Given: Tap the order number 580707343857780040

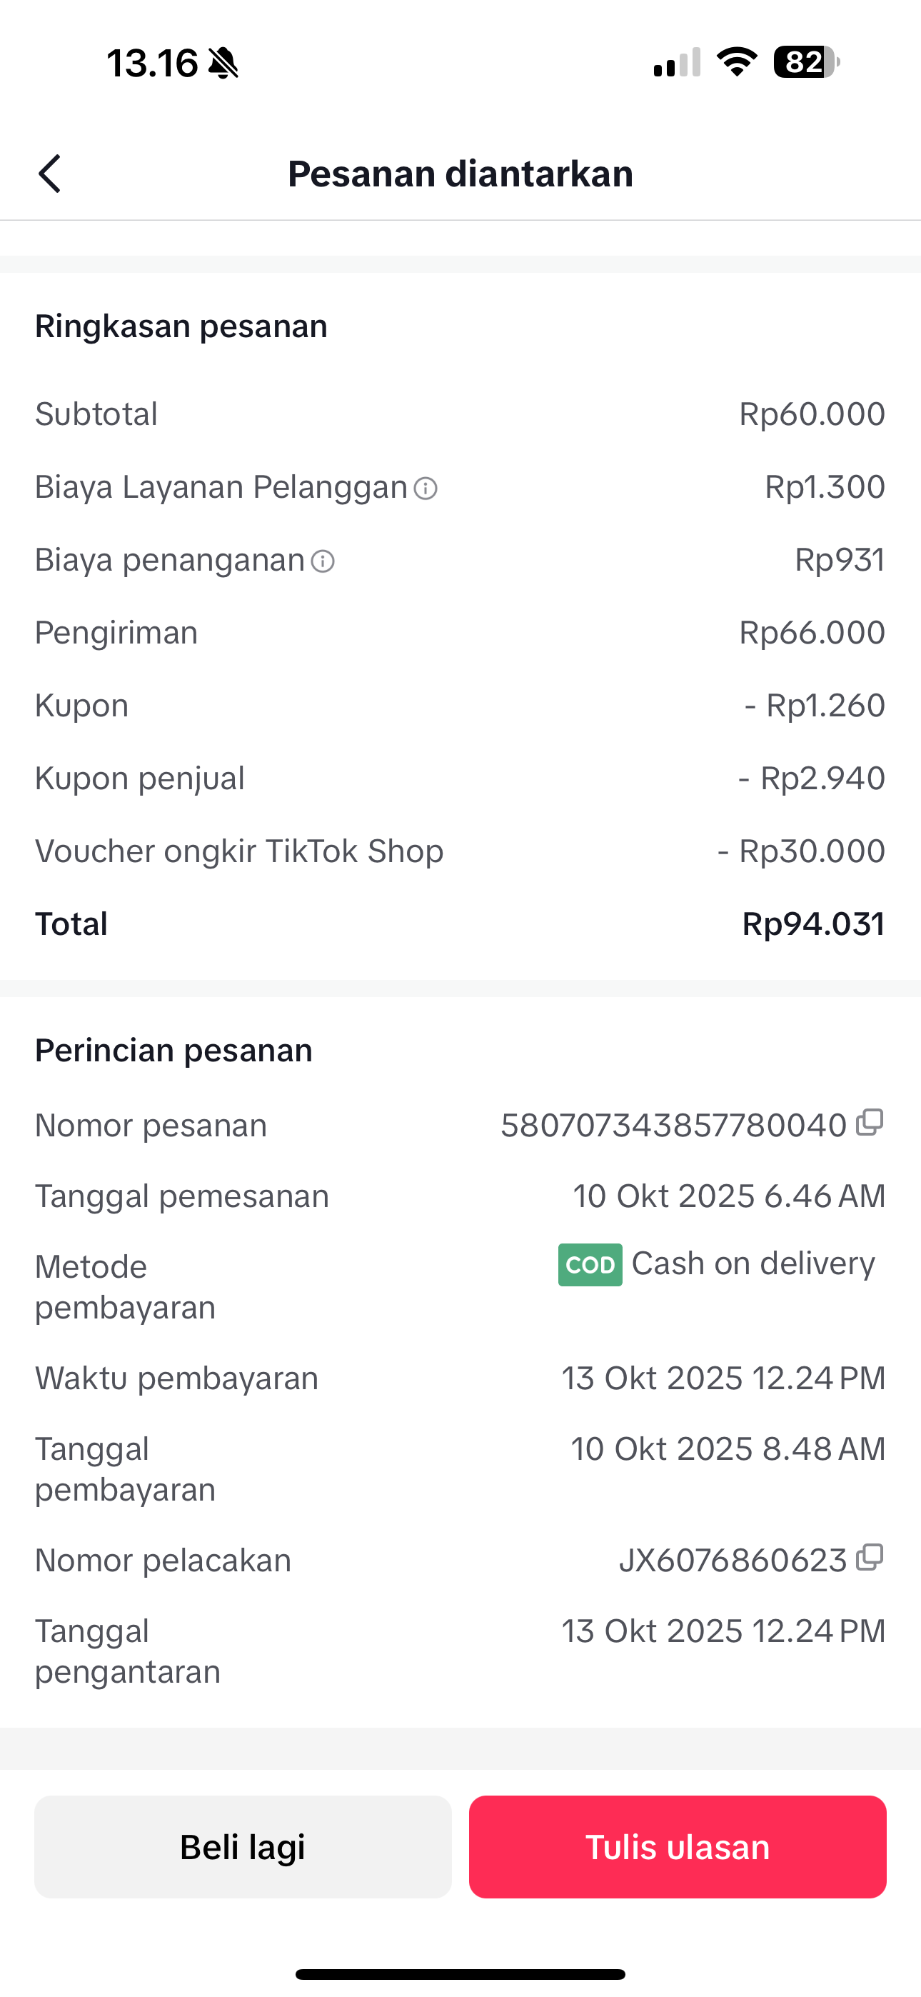Looking at the screenshot, I should [x=673, y=1125].
